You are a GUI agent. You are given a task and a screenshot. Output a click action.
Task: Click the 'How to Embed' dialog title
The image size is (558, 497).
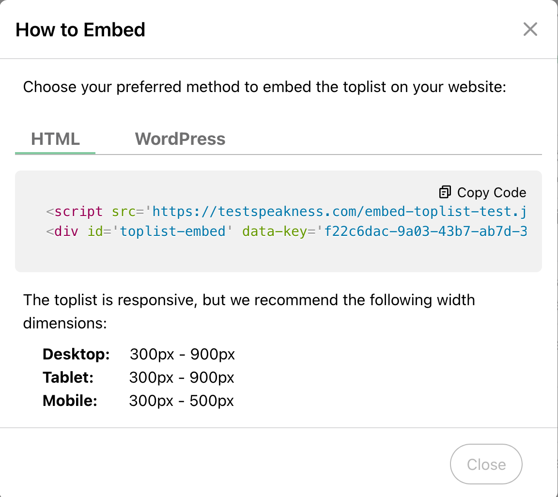pyautogui.click(x=80, y=30)
